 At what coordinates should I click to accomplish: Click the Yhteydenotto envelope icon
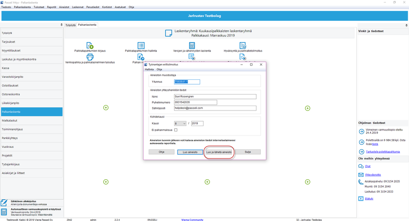361,175
